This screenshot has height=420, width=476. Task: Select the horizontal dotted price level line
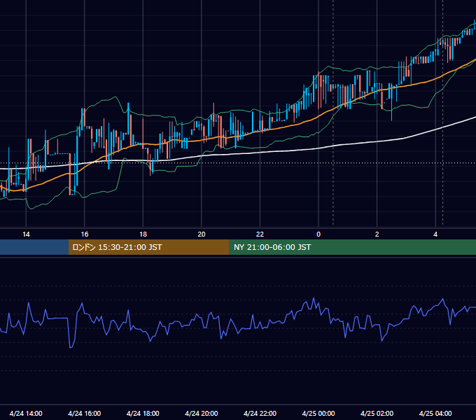point(238,163)
